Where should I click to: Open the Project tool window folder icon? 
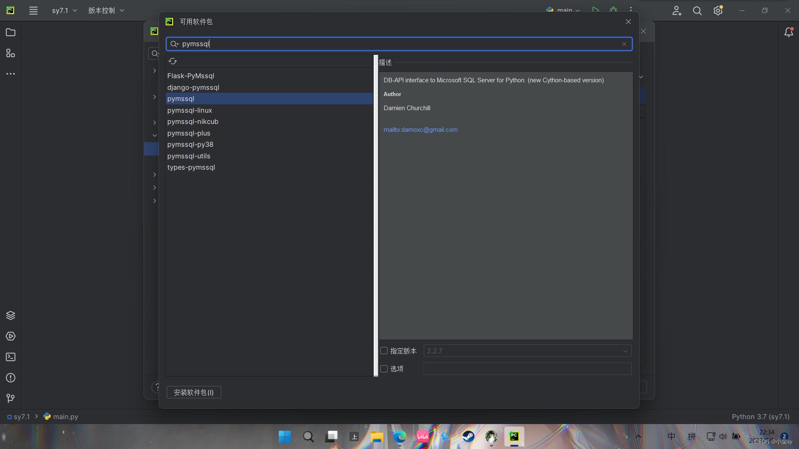(x=10, y=32)
